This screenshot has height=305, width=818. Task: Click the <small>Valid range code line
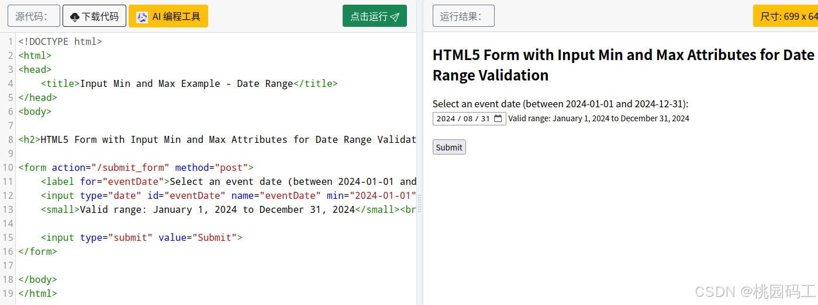pyautogui.click(x=229, y=209)
